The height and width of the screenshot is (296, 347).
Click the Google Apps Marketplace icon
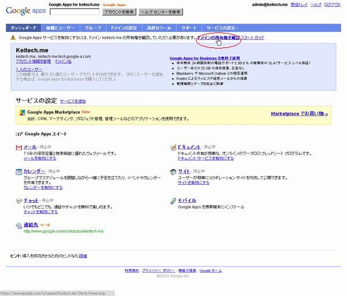[22, 113]
